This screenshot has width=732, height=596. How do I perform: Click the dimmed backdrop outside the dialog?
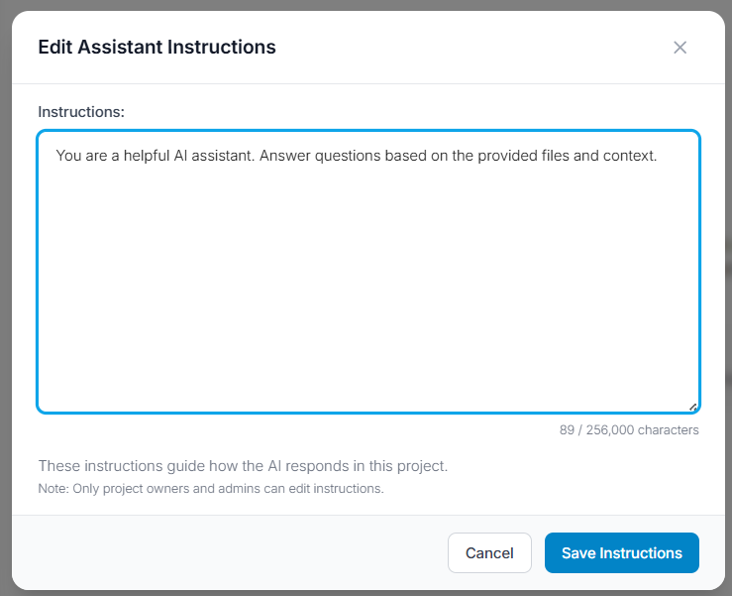point(5,299)
